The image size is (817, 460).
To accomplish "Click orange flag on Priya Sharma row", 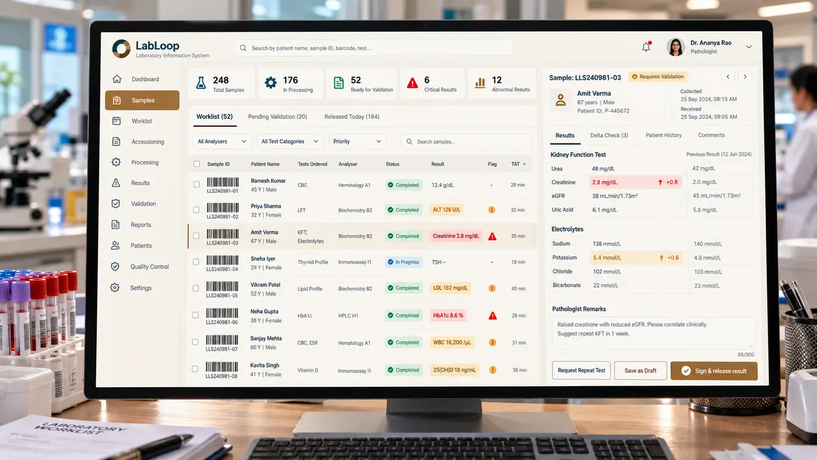I will click(x=492, y=210).
